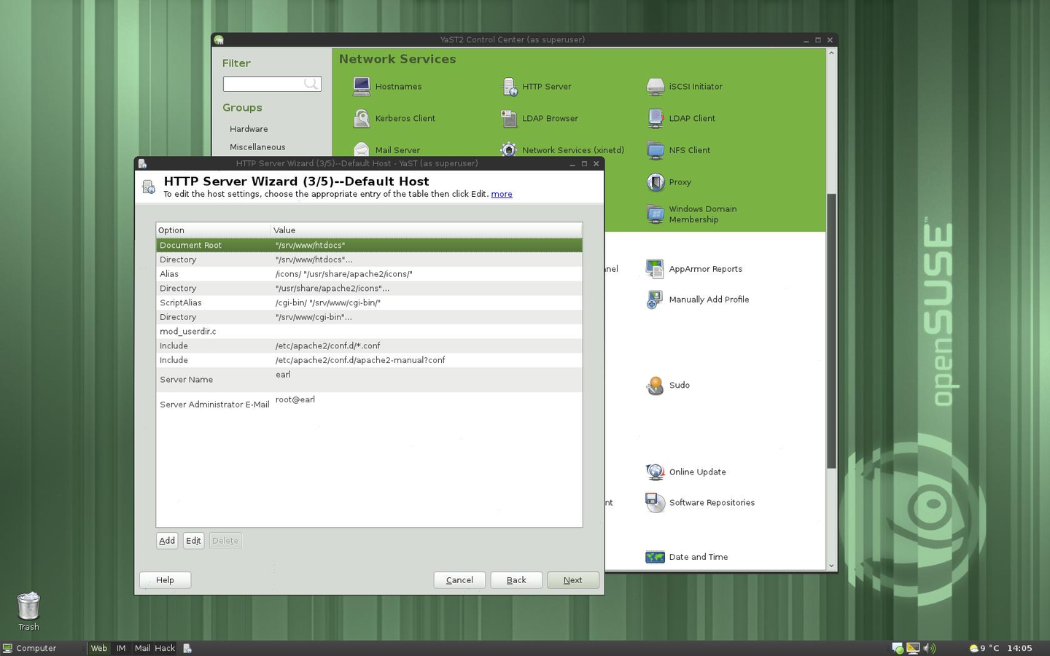This screenshot has height=656, width=1050.
Task: Open the Sudo configuration icon
Action: coord(656,386)
